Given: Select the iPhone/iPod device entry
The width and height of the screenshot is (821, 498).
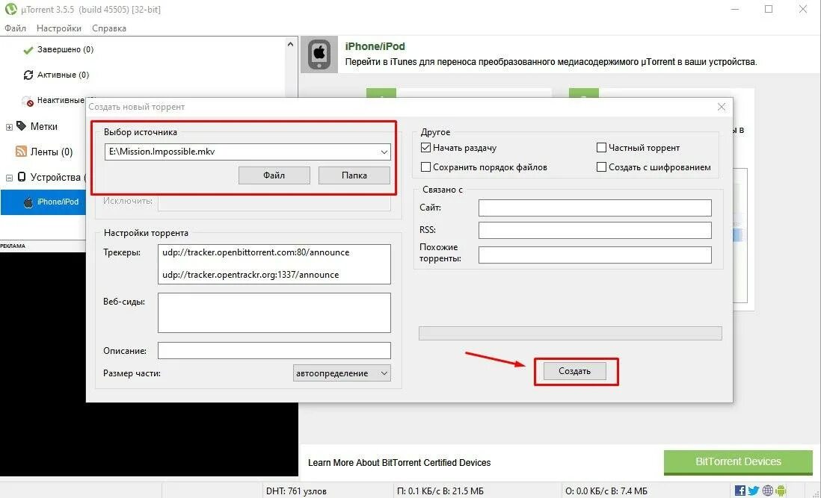Looking at the screenshot, I should coord(43,202).
